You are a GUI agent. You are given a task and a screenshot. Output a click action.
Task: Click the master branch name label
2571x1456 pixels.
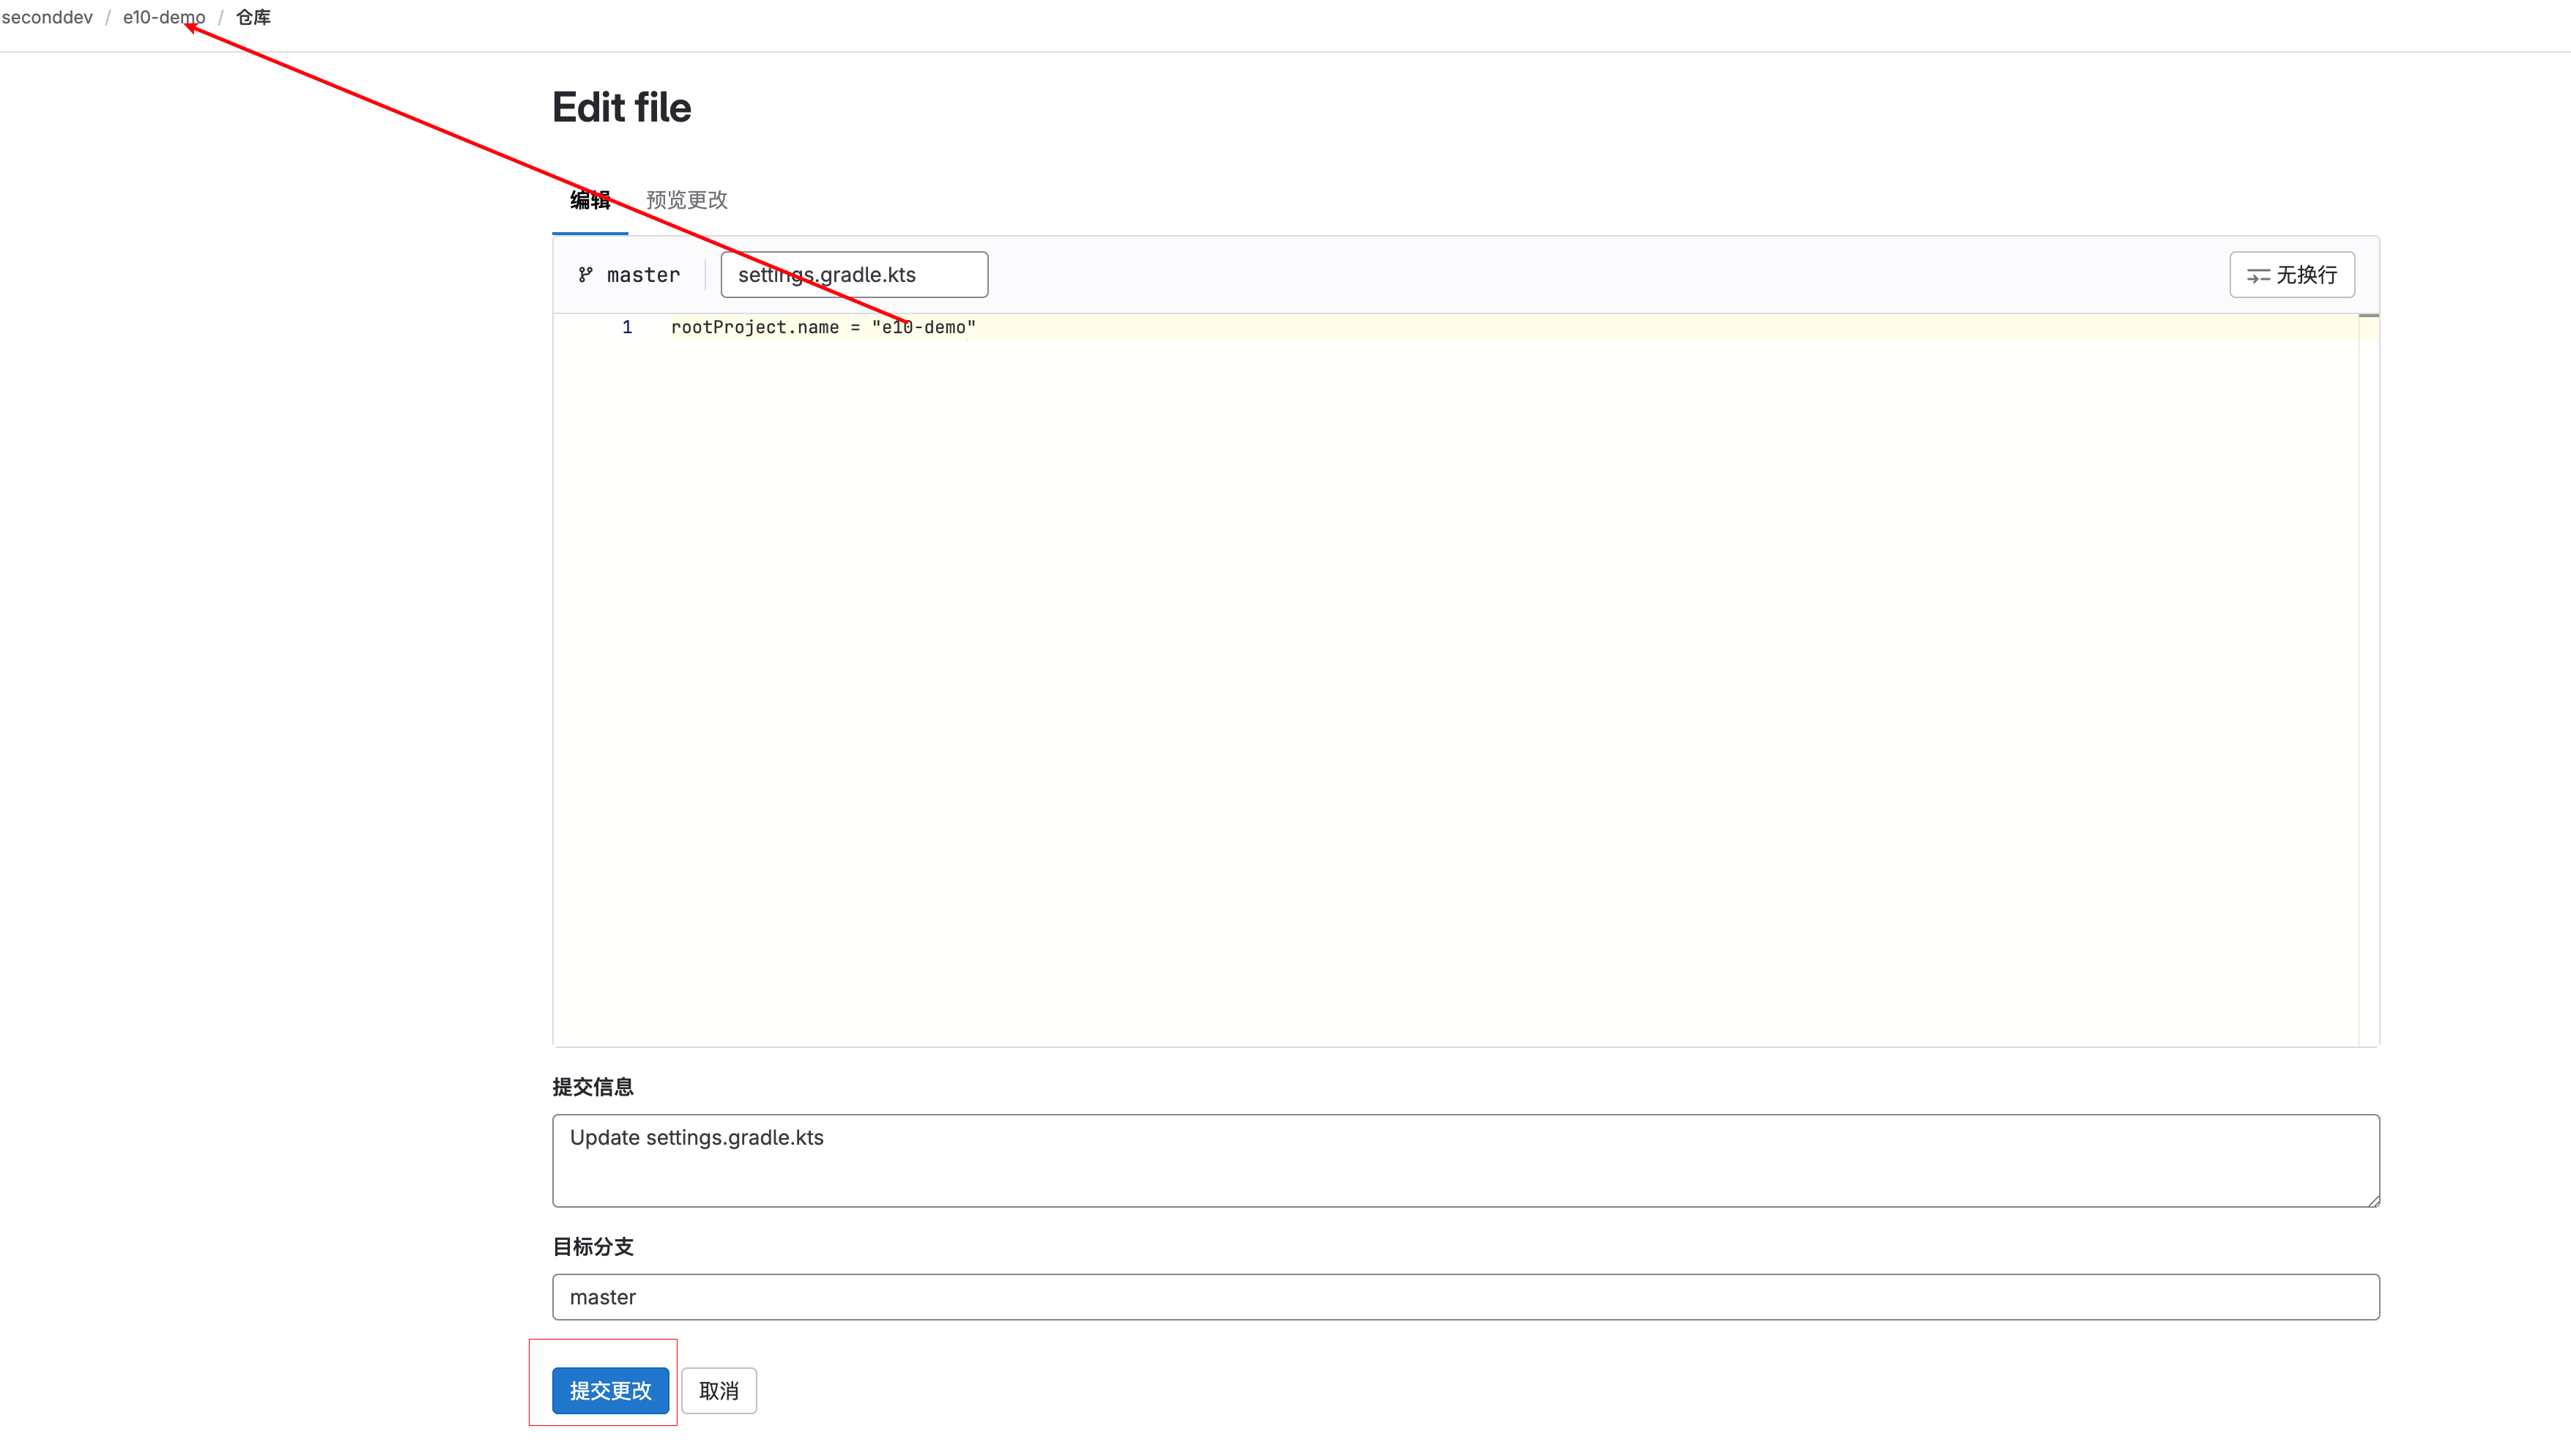coord(643,275)
